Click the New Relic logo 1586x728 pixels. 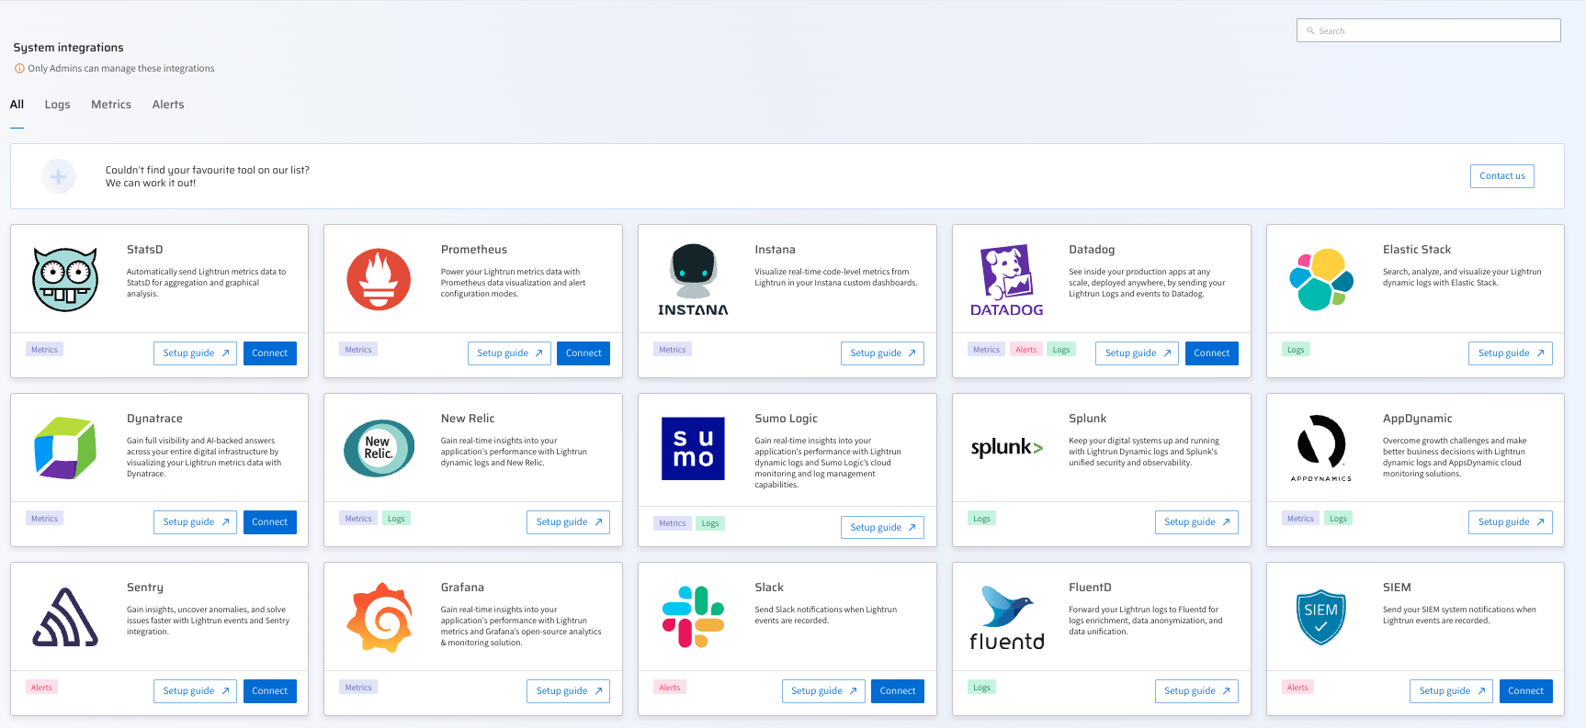[x=379, y=448]
